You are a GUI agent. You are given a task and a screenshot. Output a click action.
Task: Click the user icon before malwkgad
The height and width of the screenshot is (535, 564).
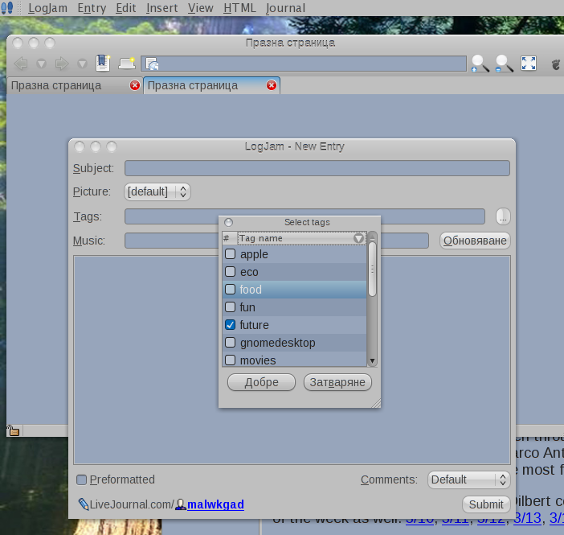coord(181,504)
